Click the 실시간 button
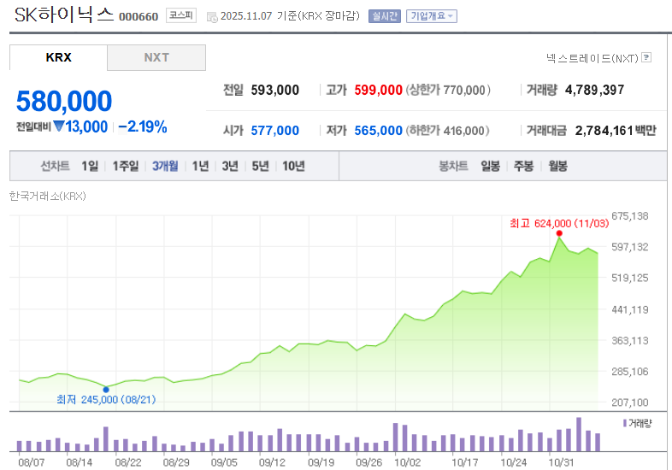This screenshot has width=672, height=470. [385, 16]
